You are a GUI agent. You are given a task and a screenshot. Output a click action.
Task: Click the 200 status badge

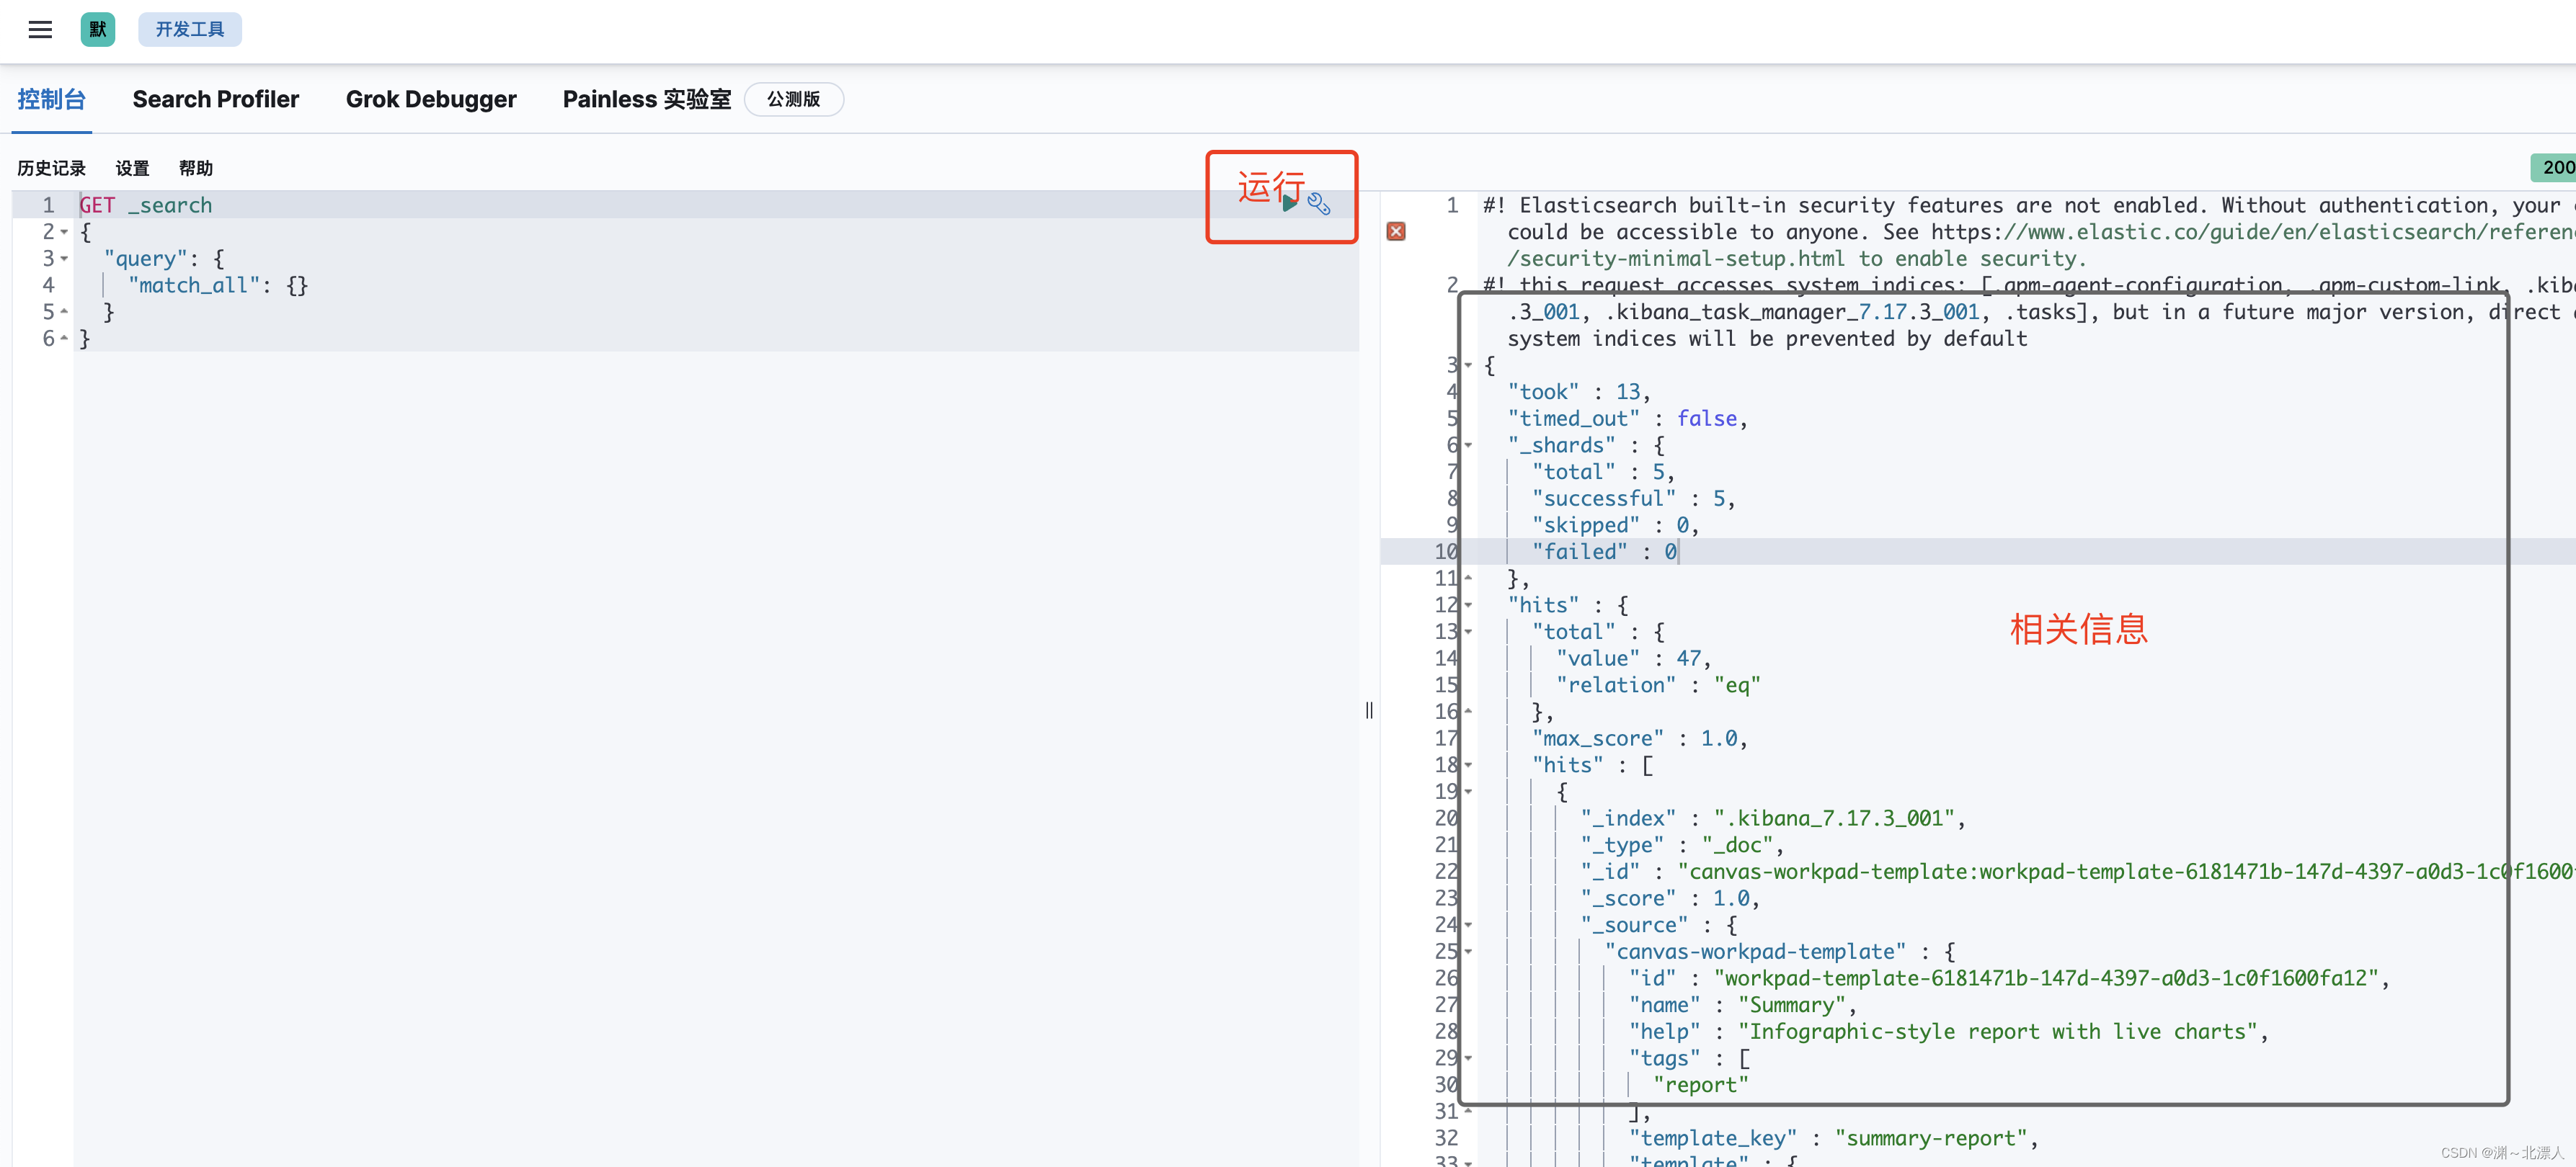tap(2556, 168)
